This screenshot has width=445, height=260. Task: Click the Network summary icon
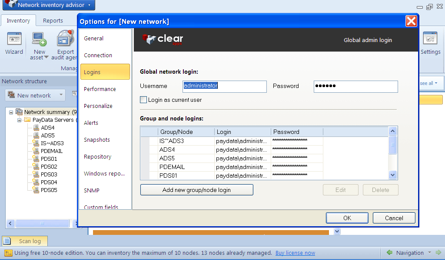coord(19,111)
